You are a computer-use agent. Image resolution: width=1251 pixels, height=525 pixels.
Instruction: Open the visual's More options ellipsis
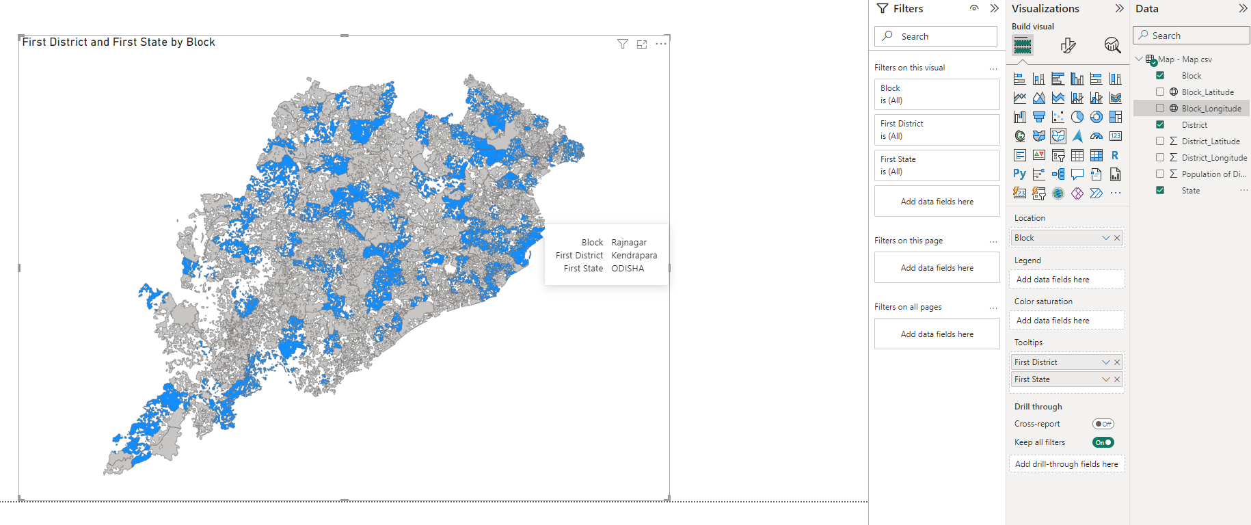pyautogui.click(x=661, y=44)
